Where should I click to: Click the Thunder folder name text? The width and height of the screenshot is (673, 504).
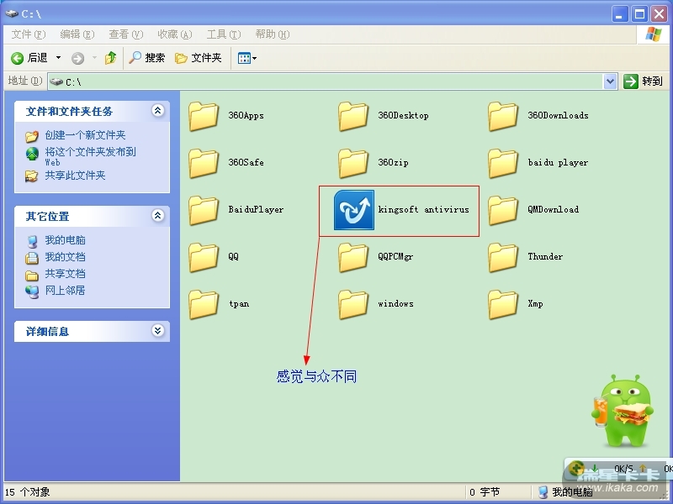coord(545,256)
